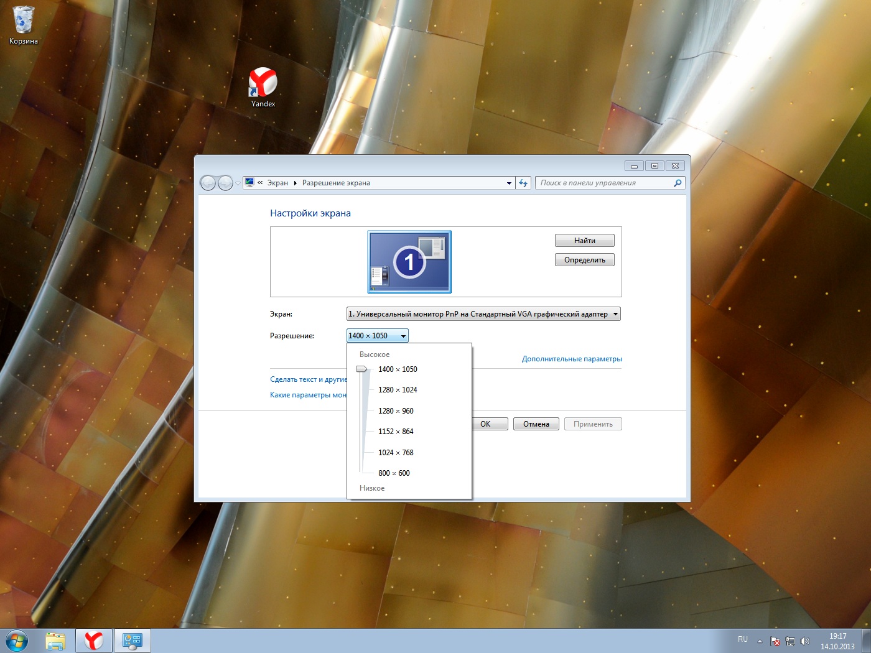Click the volume speaker tray icon

[x=805, y=641]
